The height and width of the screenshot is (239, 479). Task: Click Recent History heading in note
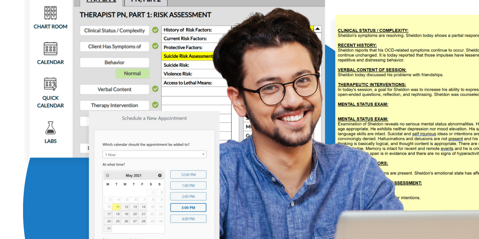point(357,45)
